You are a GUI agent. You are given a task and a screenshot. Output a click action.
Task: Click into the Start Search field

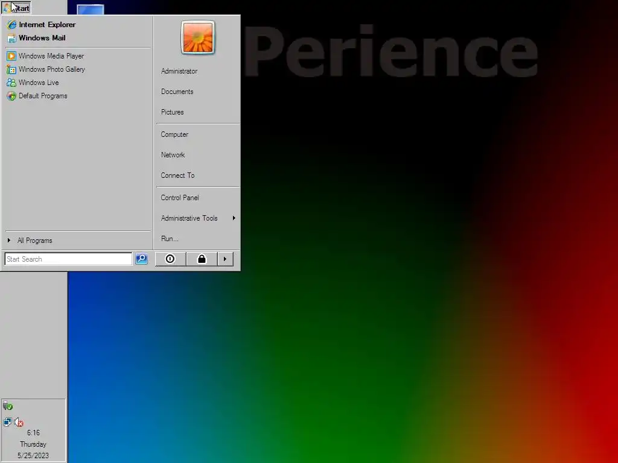(68, 259)
